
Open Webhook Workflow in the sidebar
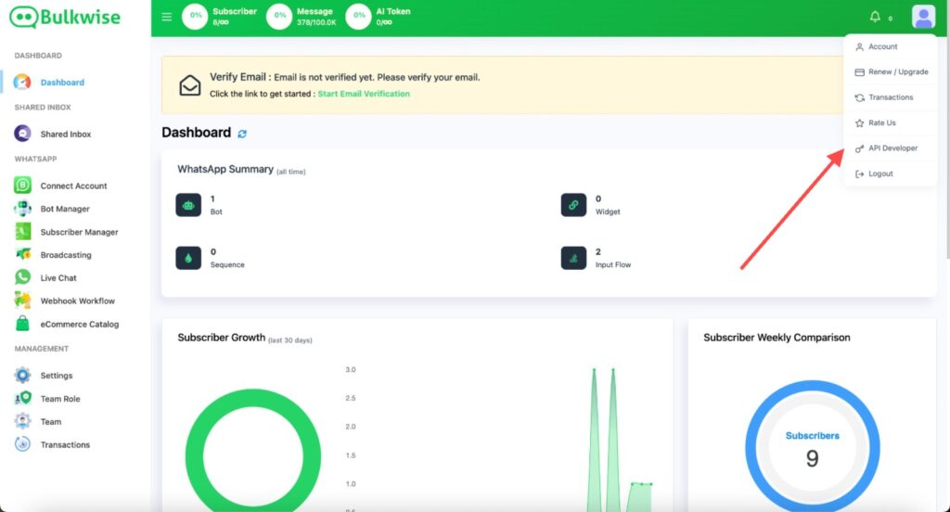(78, 301)
